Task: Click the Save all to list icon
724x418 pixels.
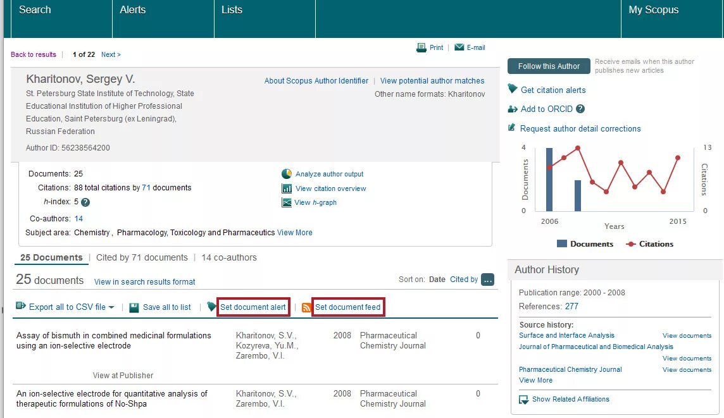Action: 134,307
